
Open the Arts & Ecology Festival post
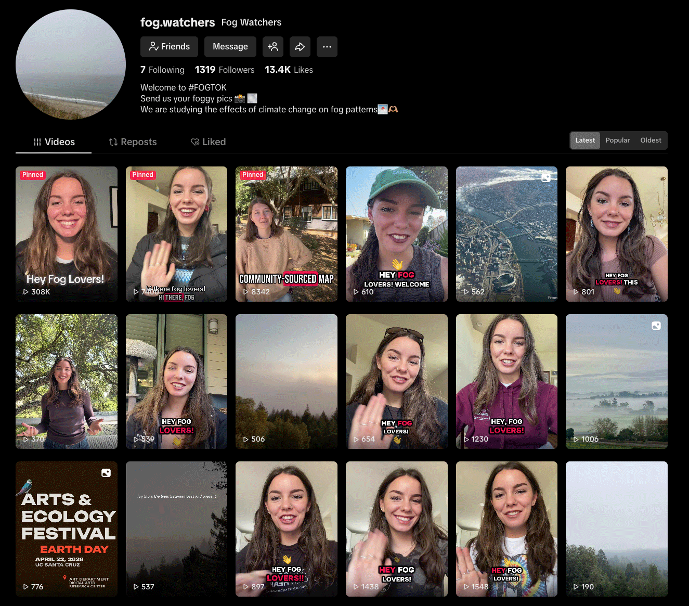coord(67,529)
